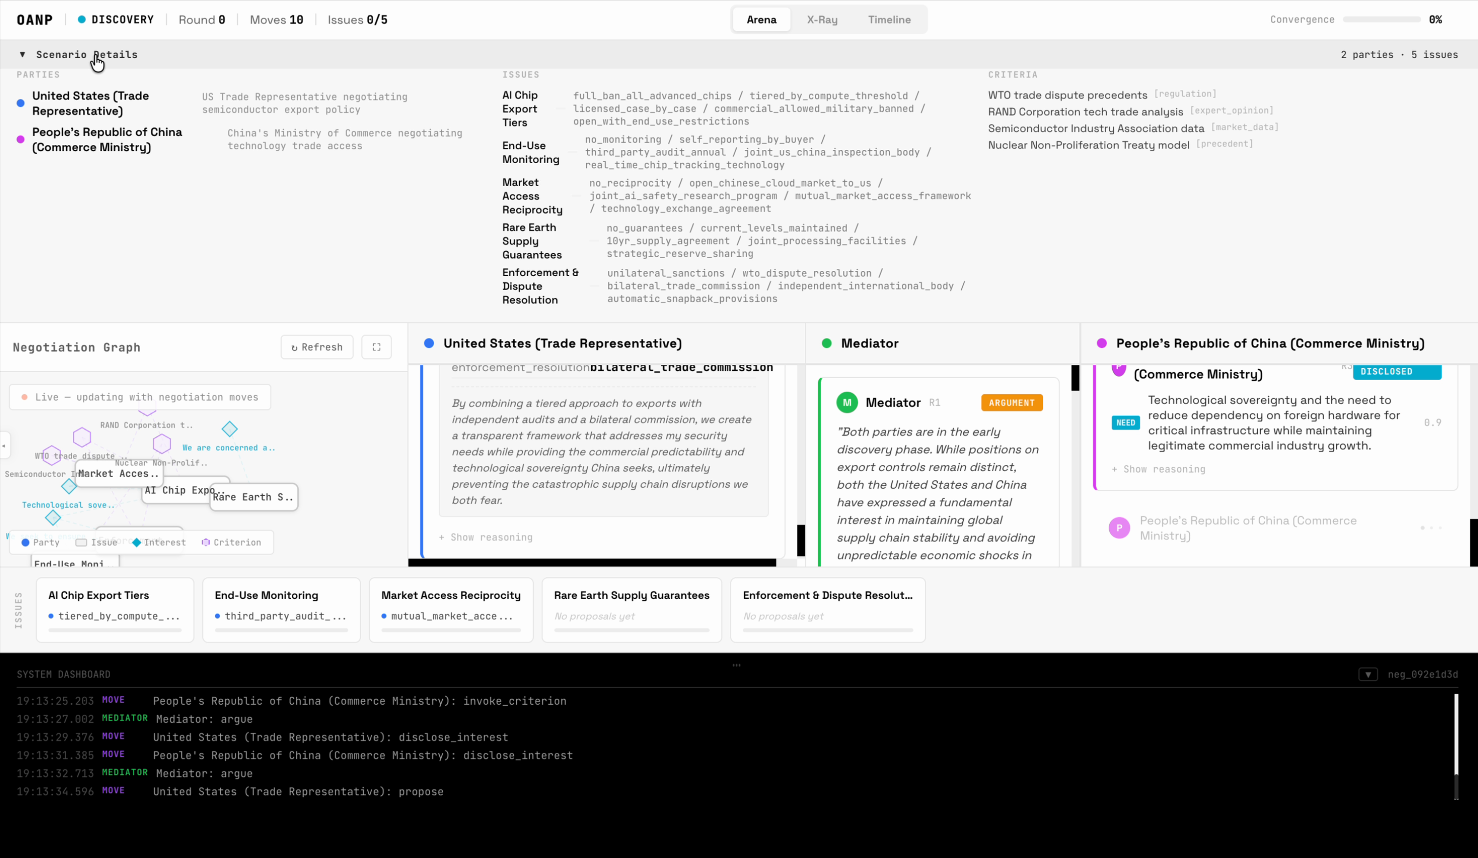This screenshot has width=1478, height=858.
Task: Switch to the X-Ray tab
Action: [822, 20]
